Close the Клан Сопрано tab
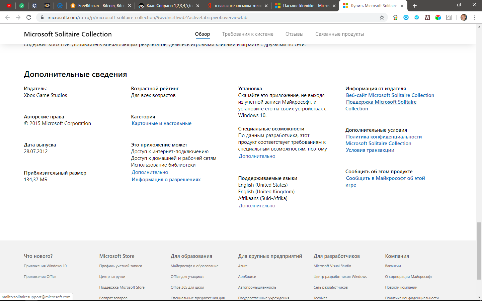Screen dimensions: 482x301 pyautogui.click(x=198, y=6)
